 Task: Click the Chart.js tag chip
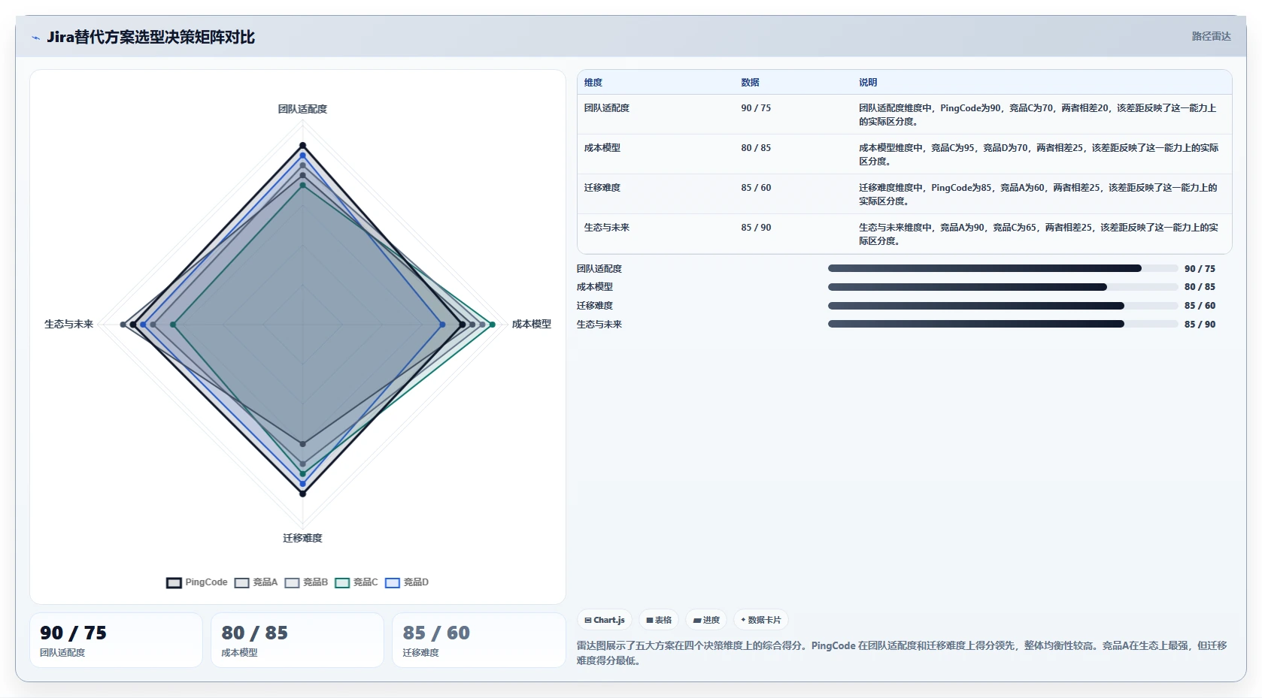tap(605, 620)
